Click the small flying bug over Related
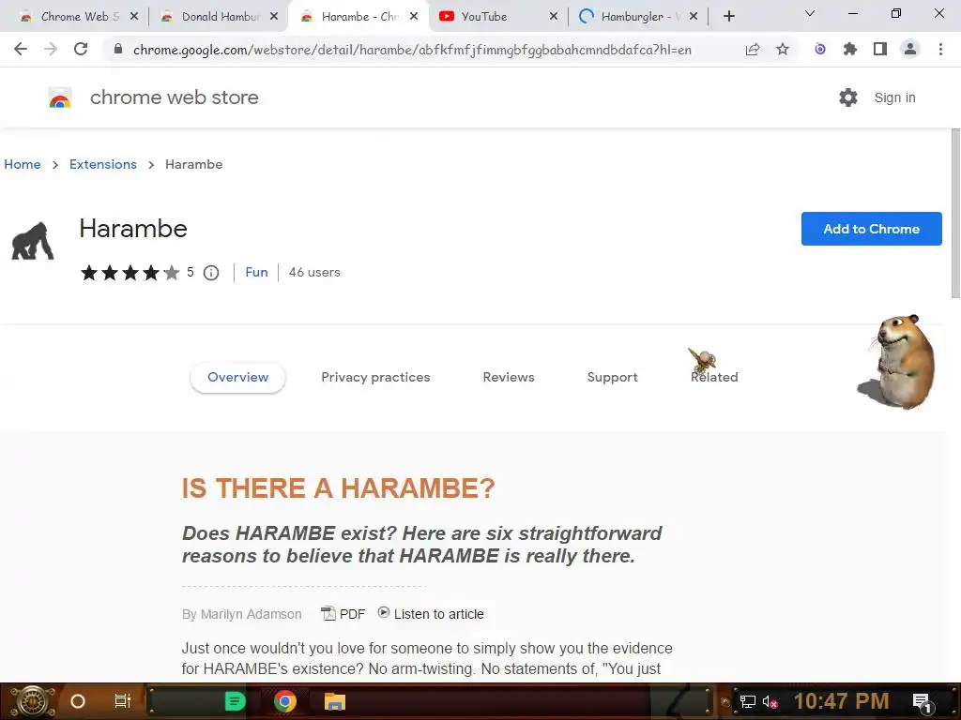This screenshot has height=720, width=961. (702, 359)
